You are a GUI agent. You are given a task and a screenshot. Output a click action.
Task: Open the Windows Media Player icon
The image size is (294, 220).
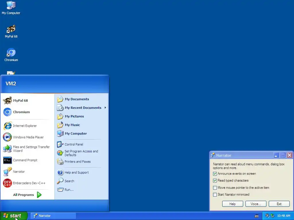(7, 137)
